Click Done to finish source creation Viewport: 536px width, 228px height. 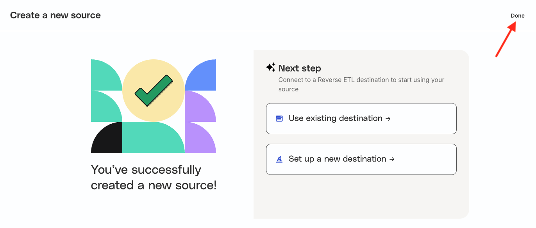point(517,16)
